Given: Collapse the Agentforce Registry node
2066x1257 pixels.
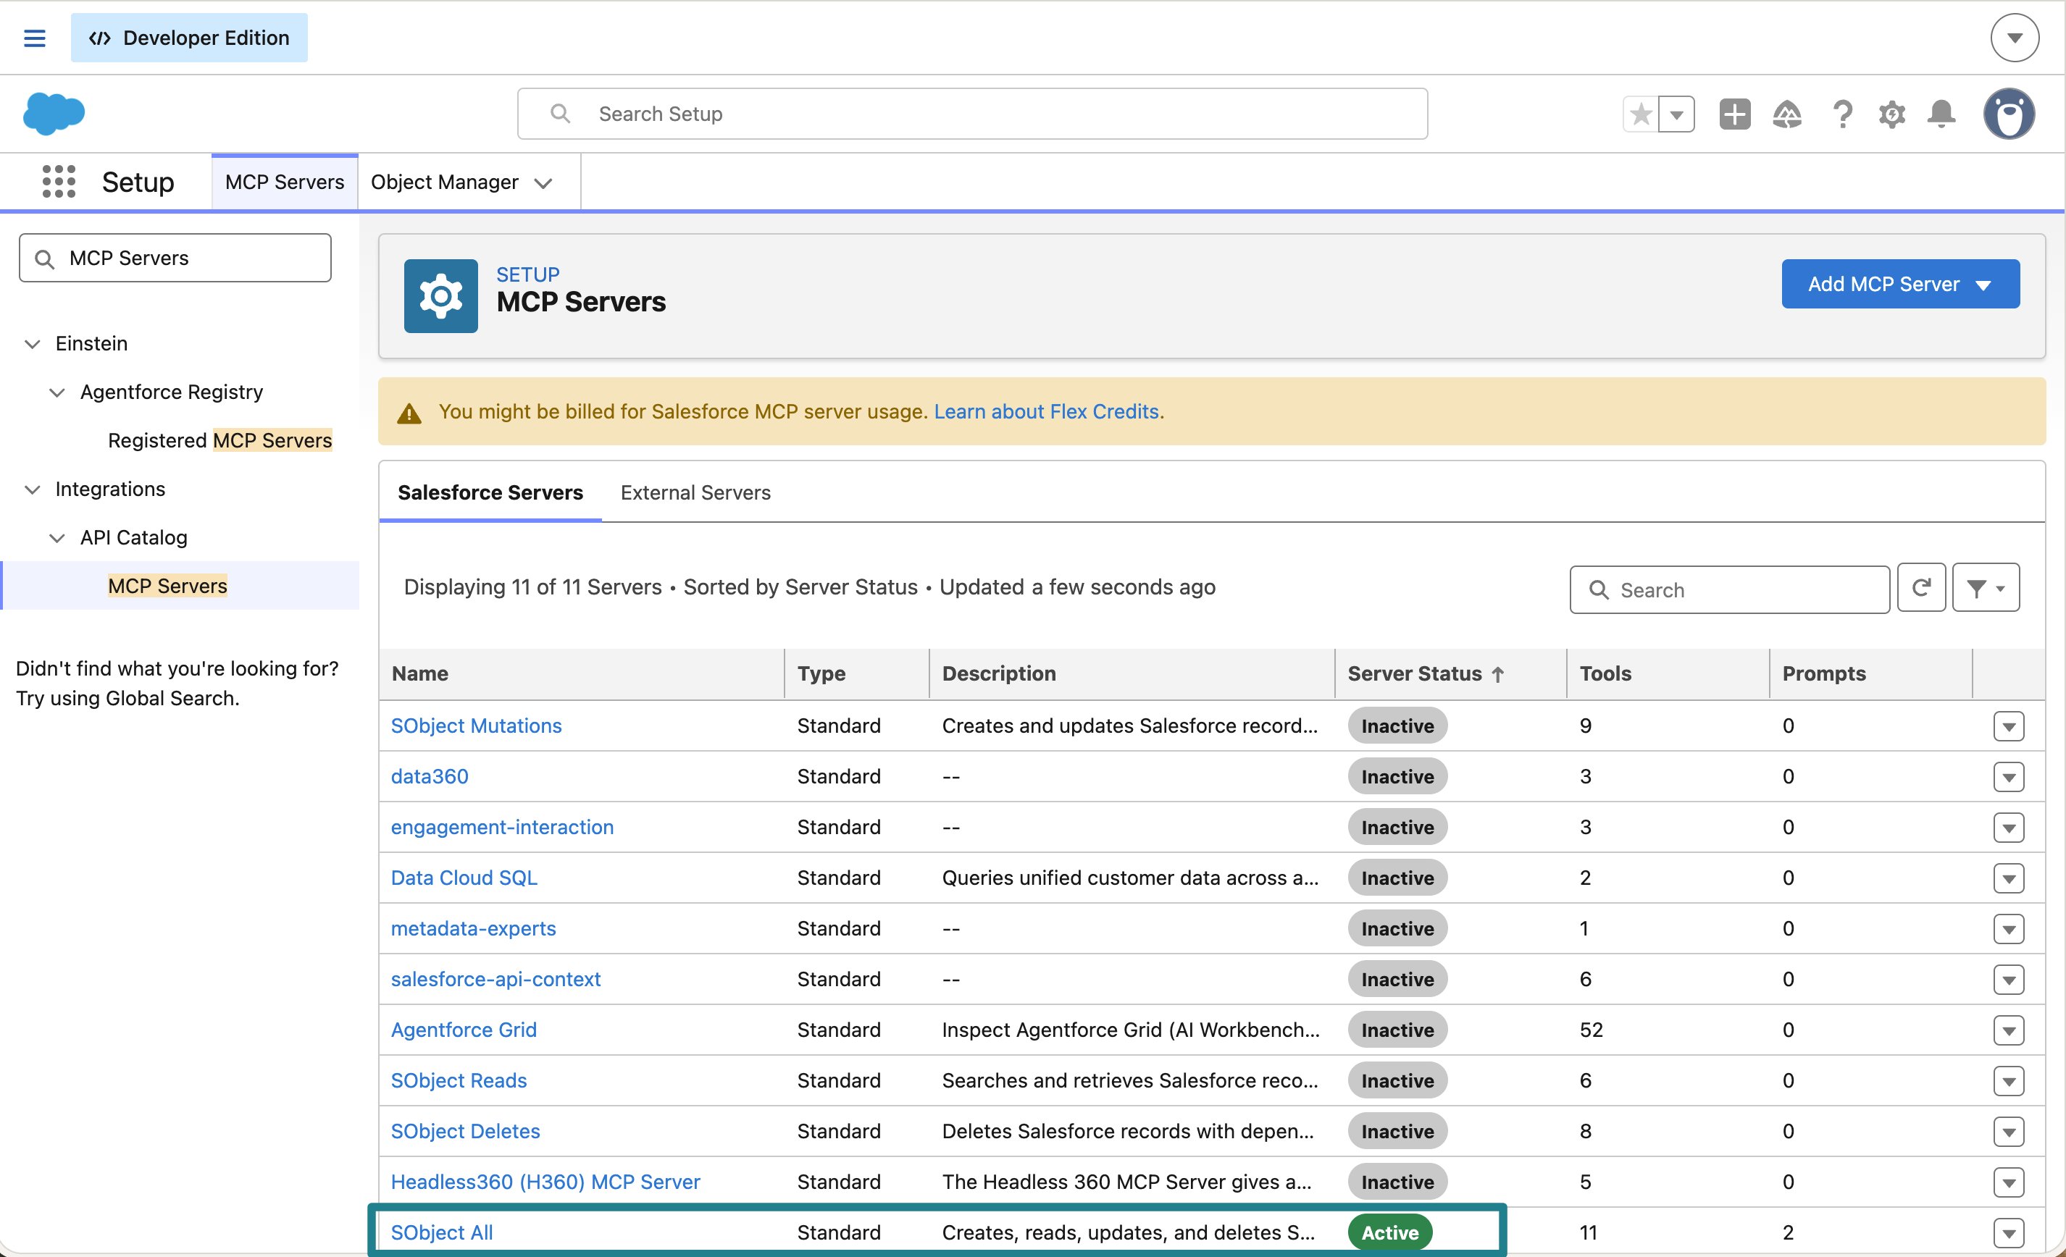Looking at the screenshot, I should point(57,392).
